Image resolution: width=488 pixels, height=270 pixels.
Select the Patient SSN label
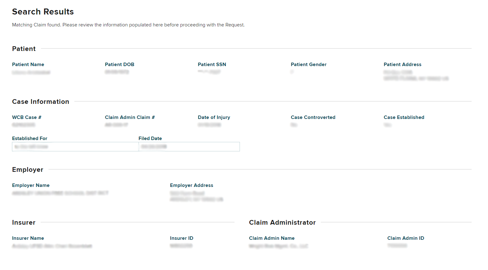[x=212, y=65]
